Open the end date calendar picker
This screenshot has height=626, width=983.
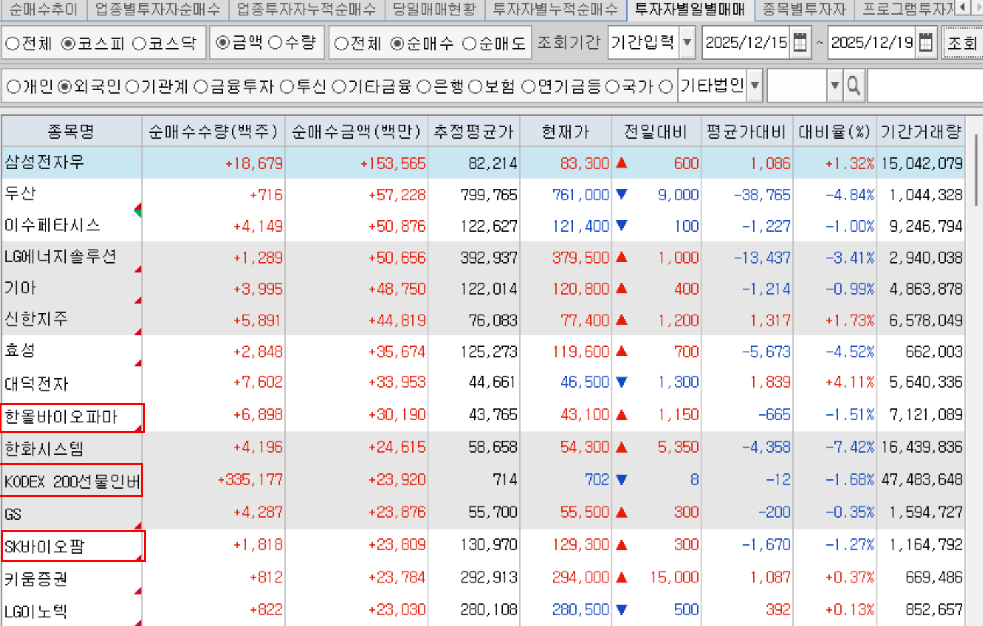click(x=925, y=43)
